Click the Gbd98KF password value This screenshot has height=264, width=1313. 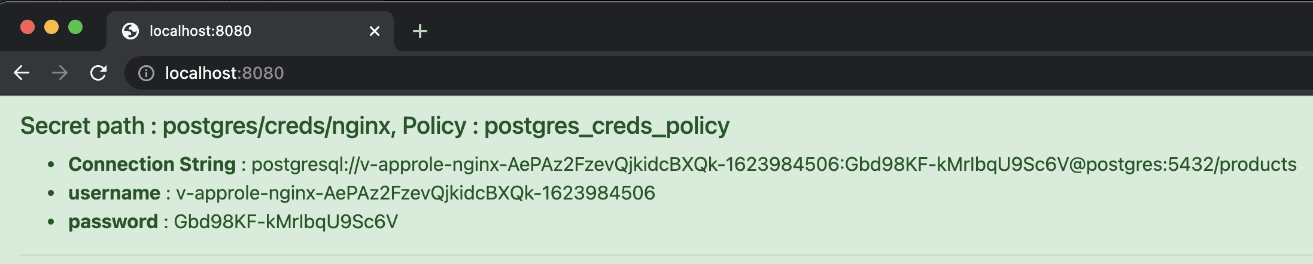pos(285,222)
